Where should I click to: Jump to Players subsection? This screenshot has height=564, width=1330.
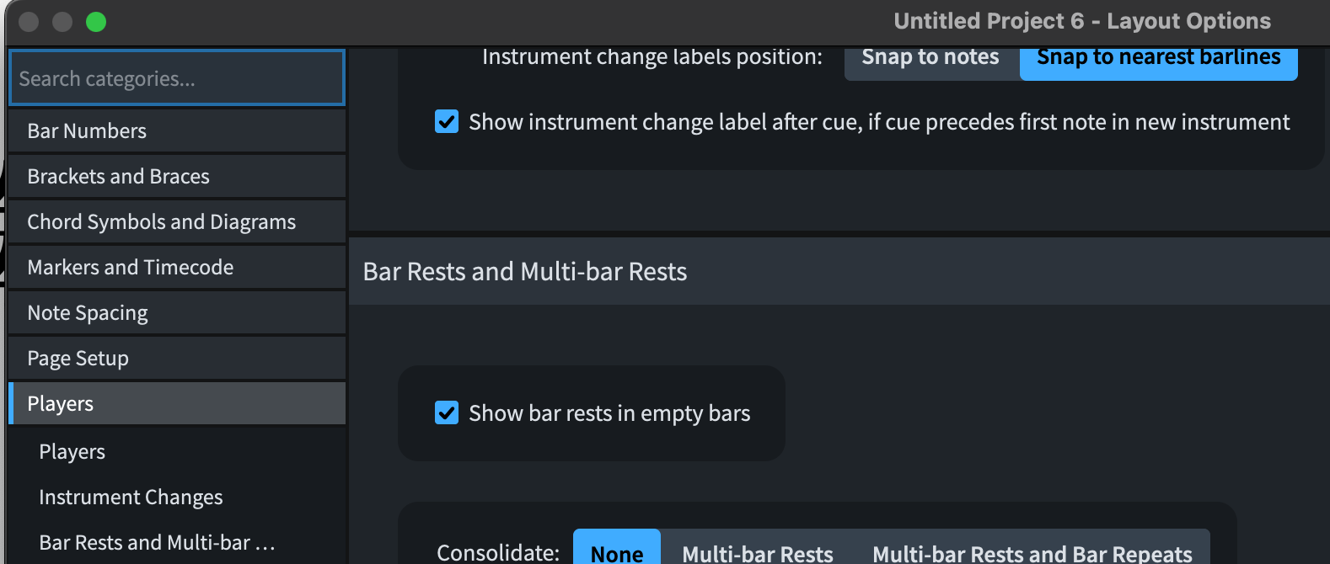[72, 452]
